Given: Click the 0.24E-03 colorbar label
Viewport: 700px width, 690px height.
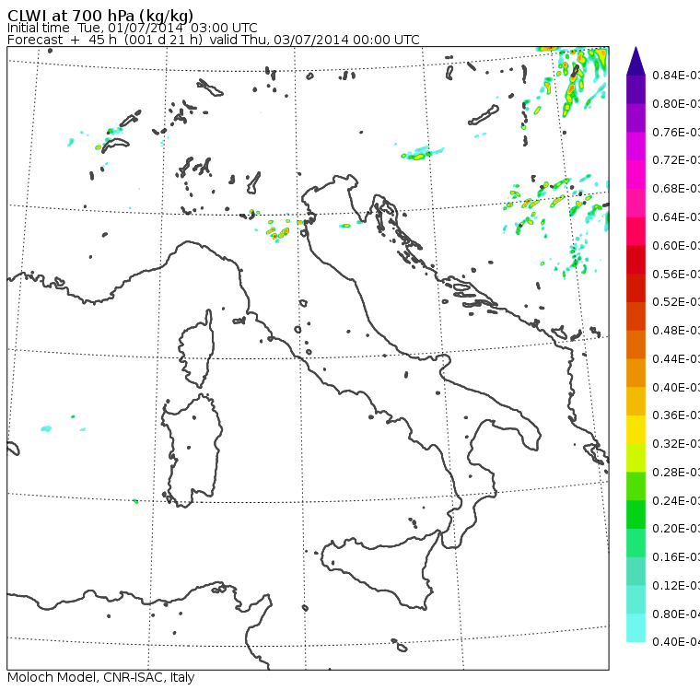Looking at the screenshot, I should click(676, 500).
